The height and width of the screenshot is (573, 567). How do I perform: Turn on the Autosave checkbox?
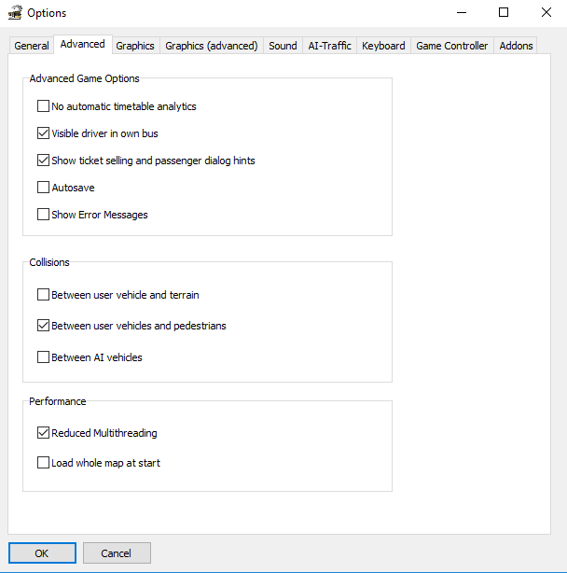pos(43,188)
